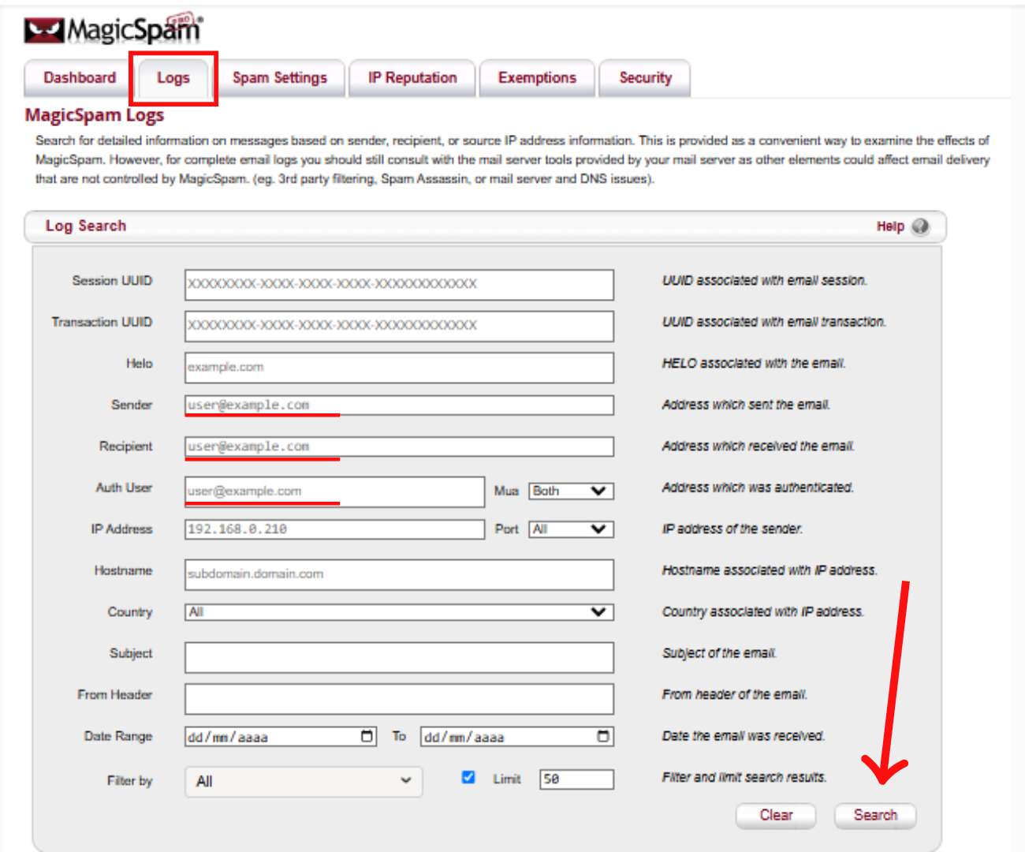Open the Port dropdown
The image size is (1025, 852).
[x=571, y=529]
